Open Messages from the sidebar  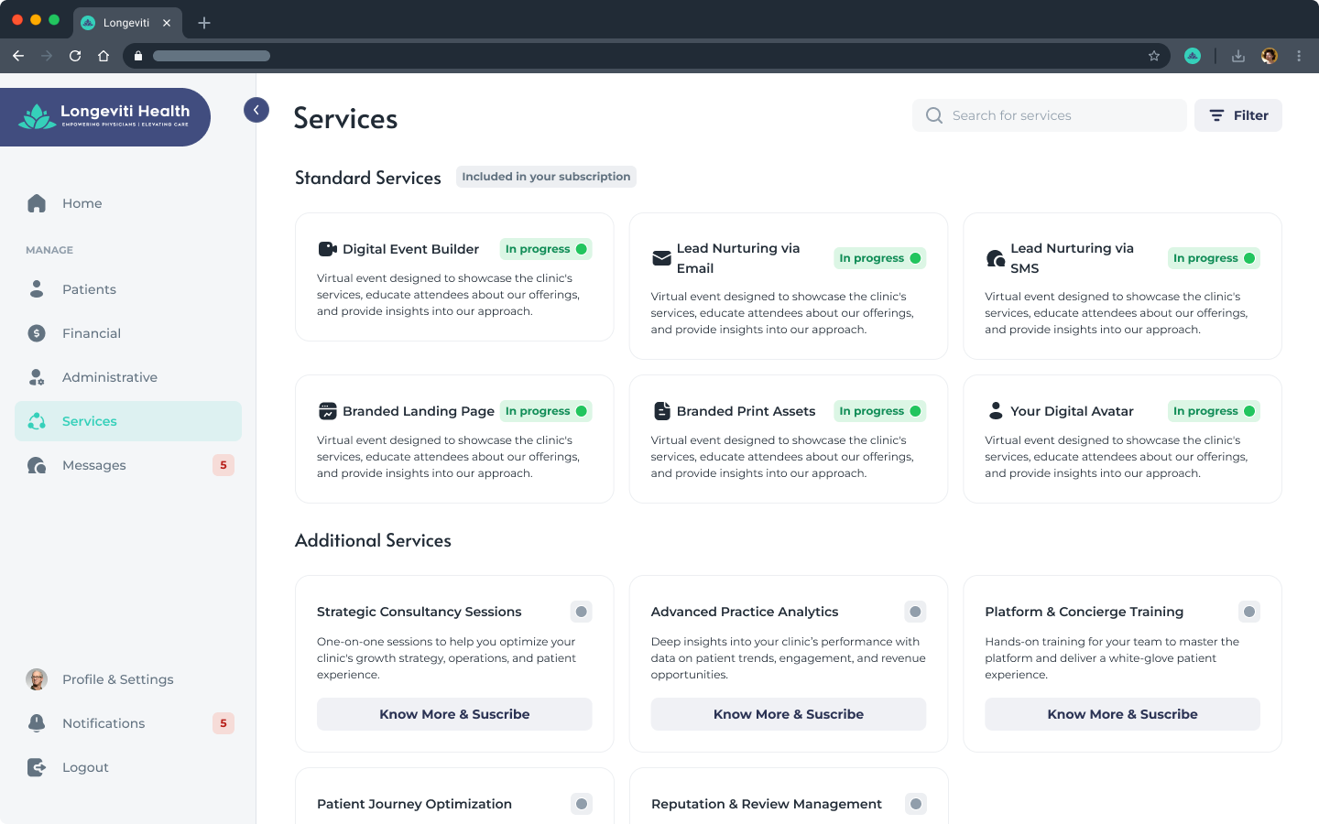pos(128,465)
